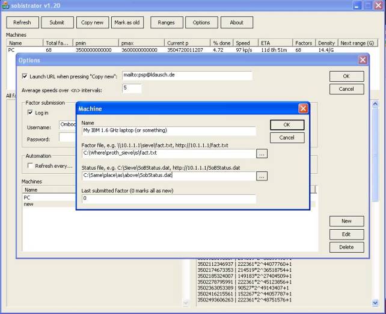Click the New machine button

tap(346, 221)
